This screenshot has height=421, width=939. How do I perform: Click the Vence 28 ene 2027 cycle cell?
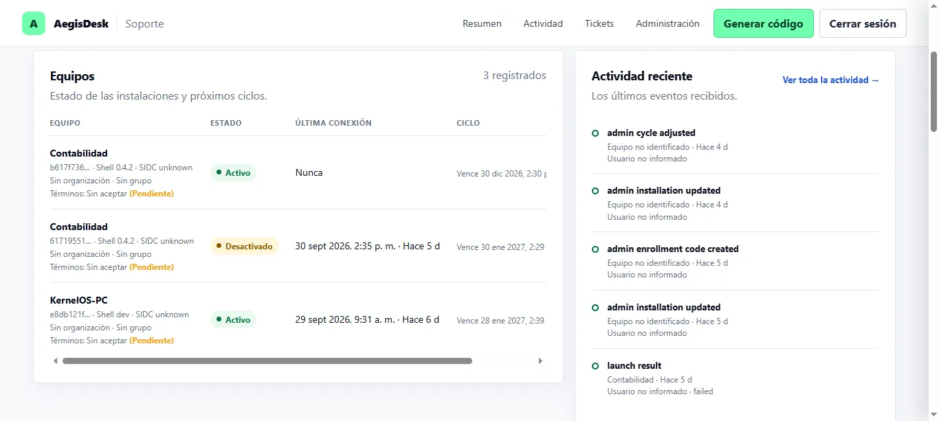pyautogui.click(x=501, y=320)
